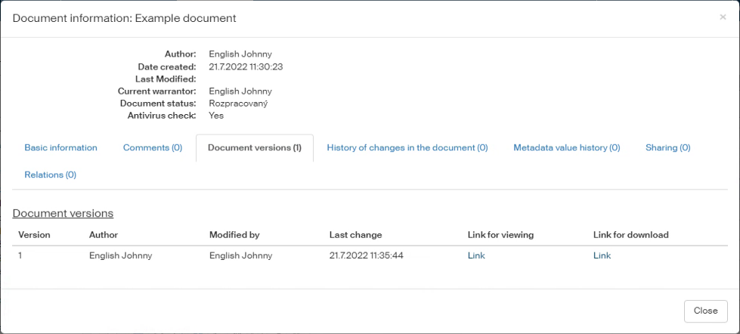Click the Modified by column header
The height and width of the screenshot is (334, 740).
click(x=234, y=235)
